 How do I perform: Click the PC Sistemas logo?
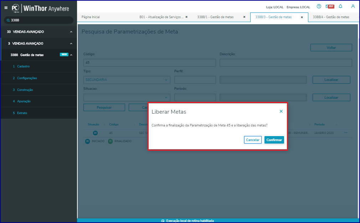[16, 9]
